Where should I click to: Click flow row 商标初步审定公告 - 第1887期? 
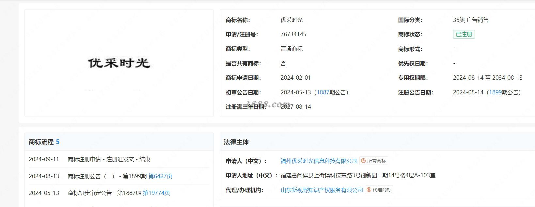tap(104, 193)
